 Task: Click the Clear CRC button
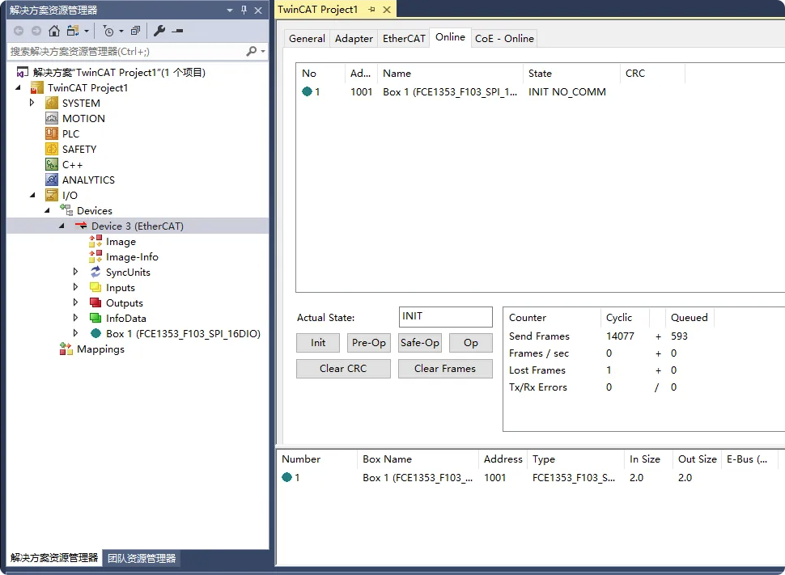tap(343, 369)
